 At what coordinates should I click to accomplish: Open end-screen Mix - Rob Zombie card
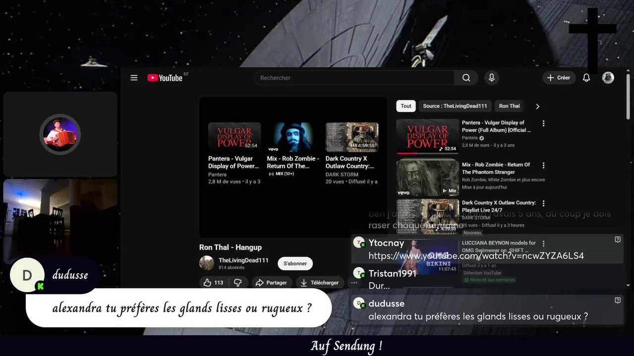(293, 150)
